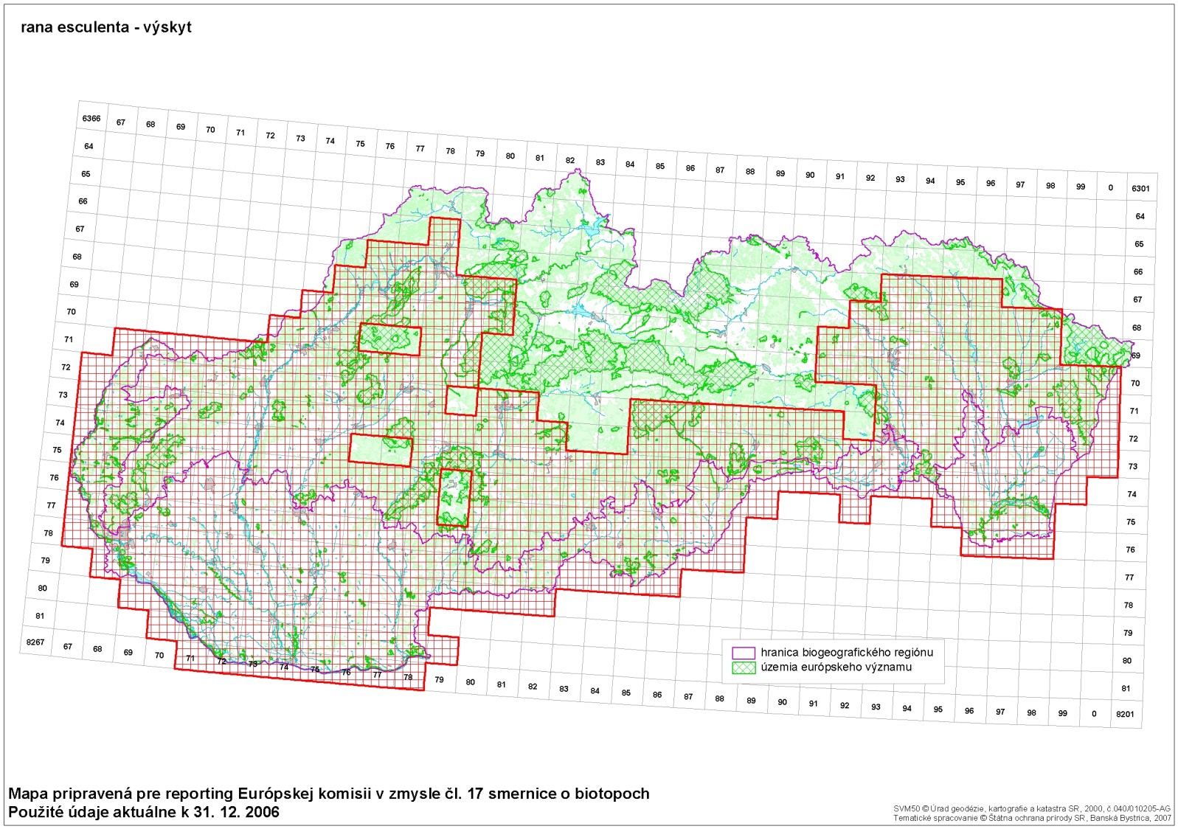Click the 67 label next to 8267
The width and height of the screenshot is (1178, 829).
click(x=68, y=647)
